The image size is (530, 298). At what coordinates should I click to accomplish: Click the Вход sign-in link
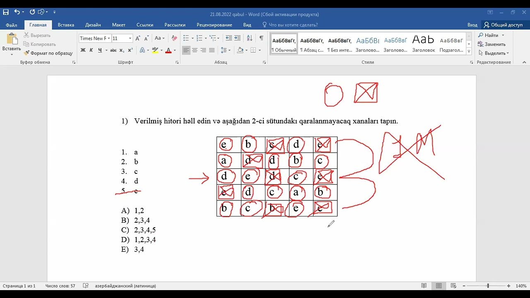472,25
